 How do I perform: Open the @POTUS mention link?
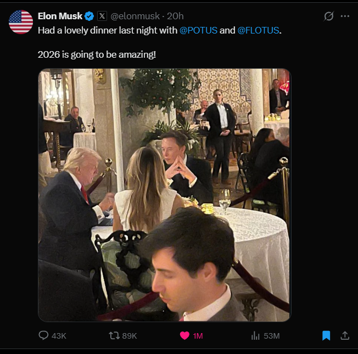click(x=198, y=30)
